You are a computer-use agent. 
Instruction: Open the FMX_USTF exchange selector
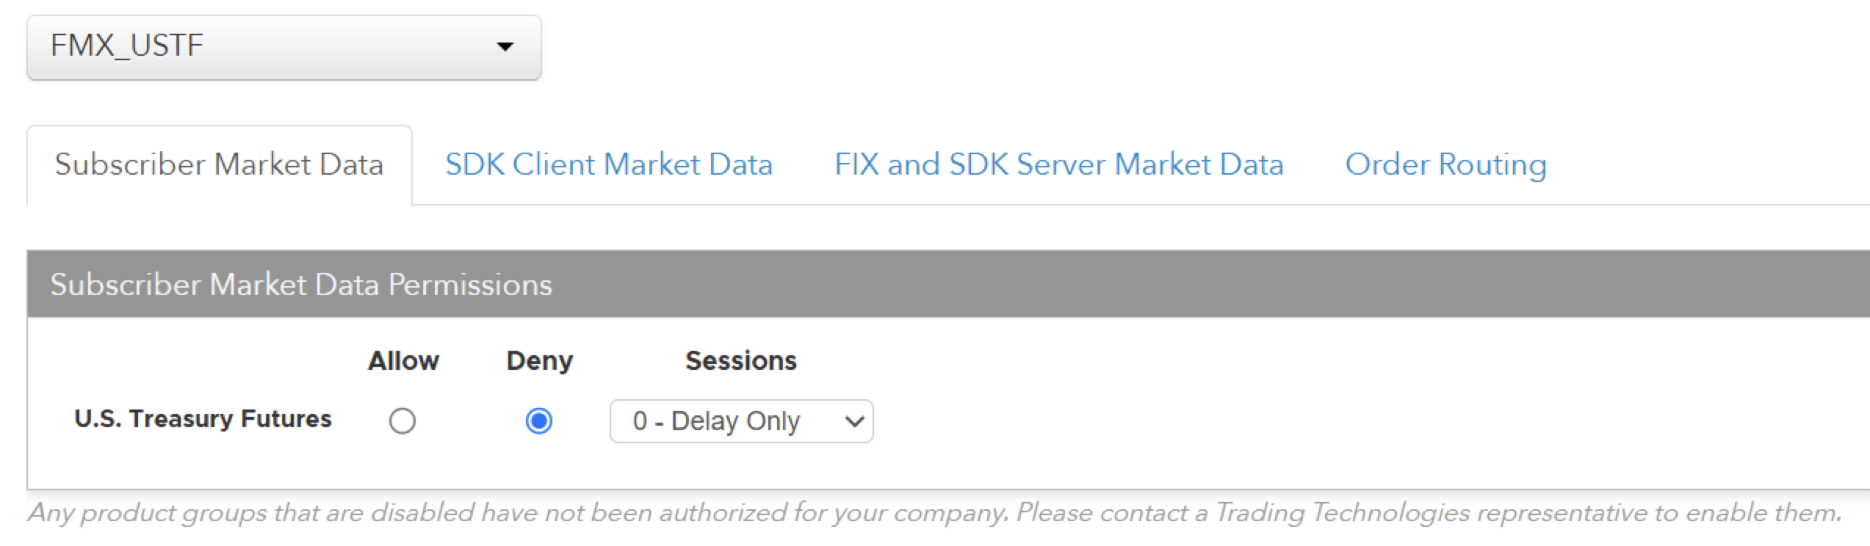pyautogui.click(x=284, y=48)
